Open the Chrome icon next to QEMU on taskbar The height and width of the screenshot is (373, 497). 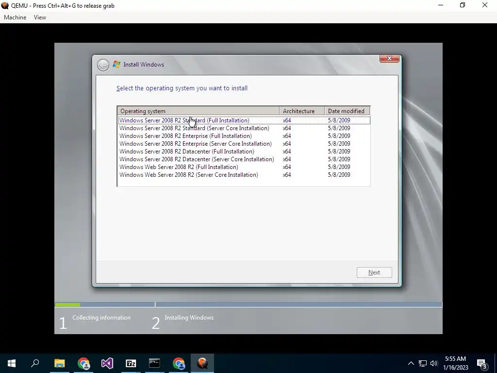(x=179, y=363)
